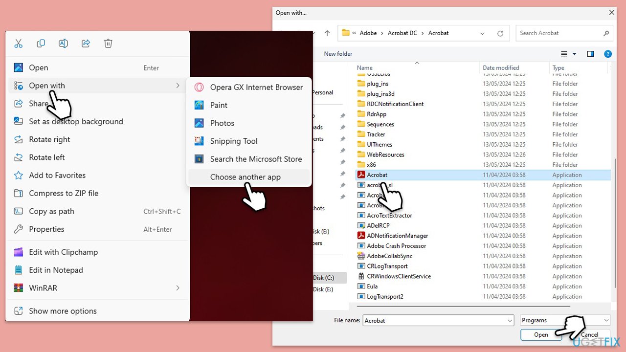The width and height of the screenshot is (626, 352).
Task: Click the CRWindowsClientService icon
Action: (361, 276)
